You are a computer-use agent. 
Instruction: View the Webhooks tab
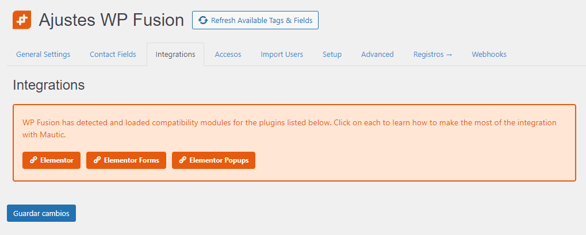click(x=489, y=55)
